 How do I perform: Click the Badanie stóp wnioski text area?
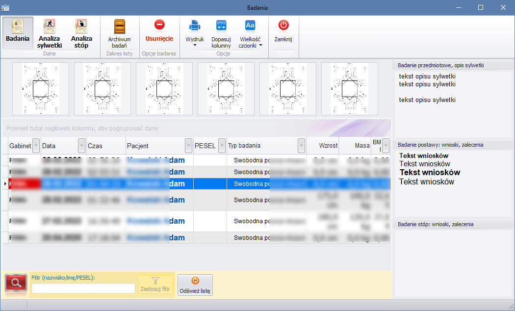[453, 262]
